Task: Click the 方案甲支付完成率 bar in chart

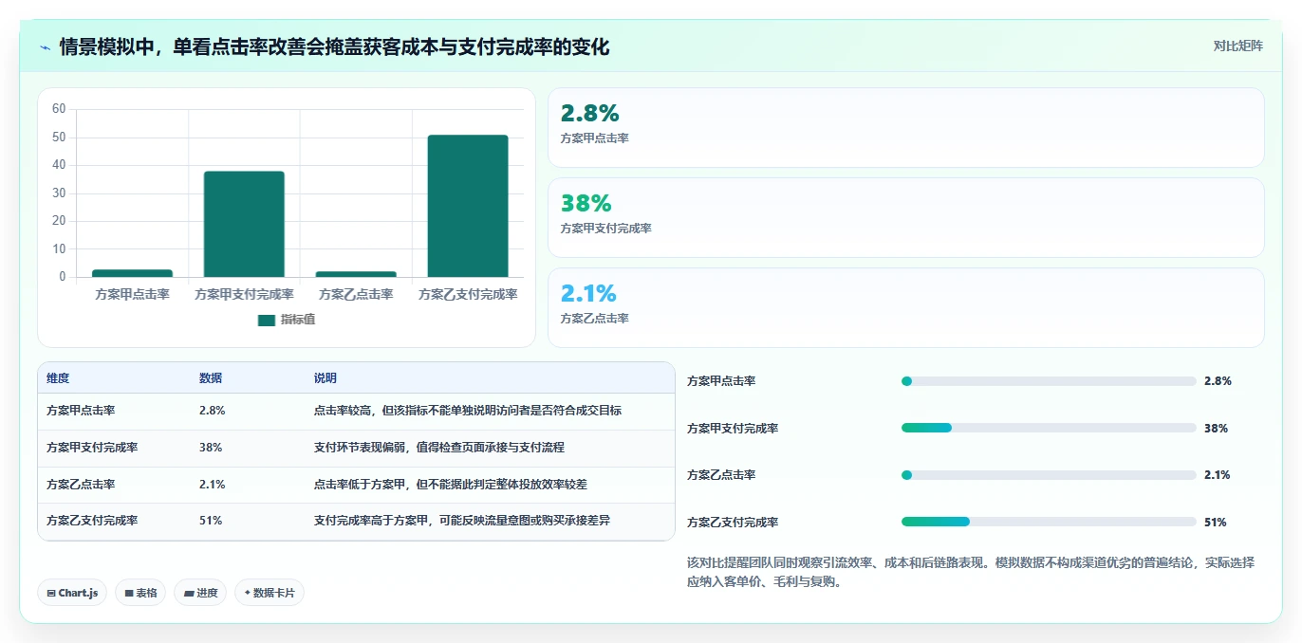Action: click(244, 224)
